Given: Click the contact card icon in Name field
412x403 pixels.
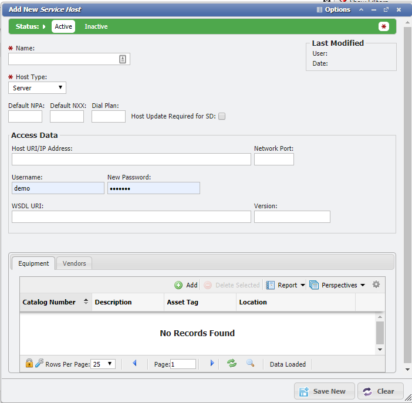Looking at the screenshot, I should (123, 59).
